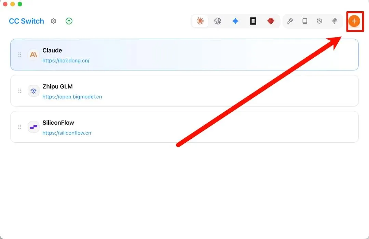
Task: Click the CC Switch title
Action: pos(26,21)
